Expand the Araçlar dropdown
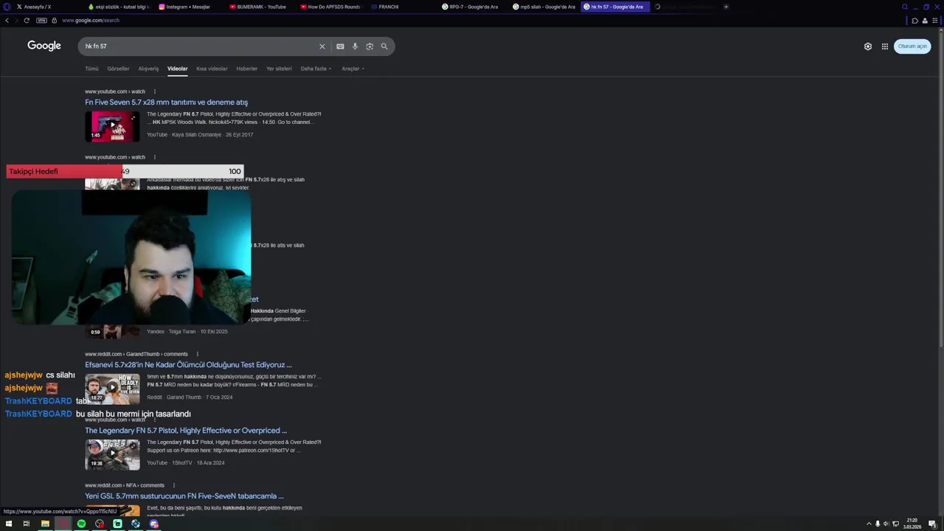The height and width of the screenshot is (531, 944). click(x=353, y=69)
